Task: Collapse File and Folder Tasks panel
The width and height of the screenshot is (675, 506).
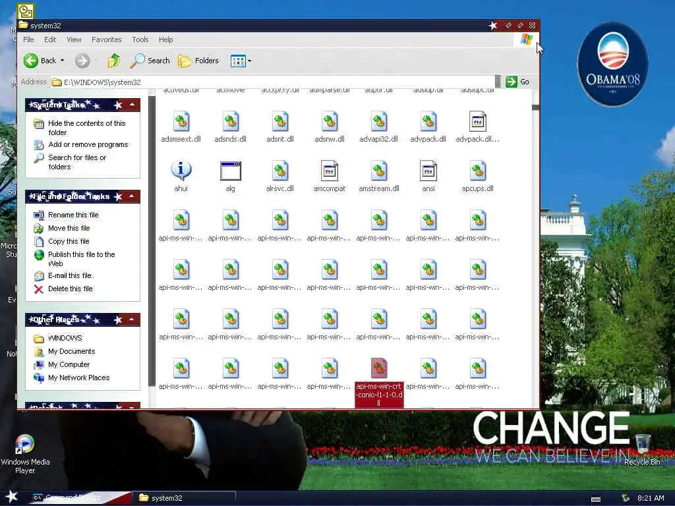Action: 132,196
